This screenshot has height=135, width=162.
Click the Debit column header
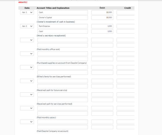pyautogui.click(x=102, y=8)
